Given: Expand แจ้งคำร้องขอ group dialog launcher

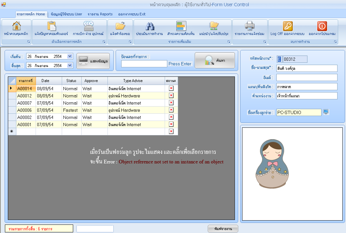Looking at the screenshot, I should tap(130, 42).
